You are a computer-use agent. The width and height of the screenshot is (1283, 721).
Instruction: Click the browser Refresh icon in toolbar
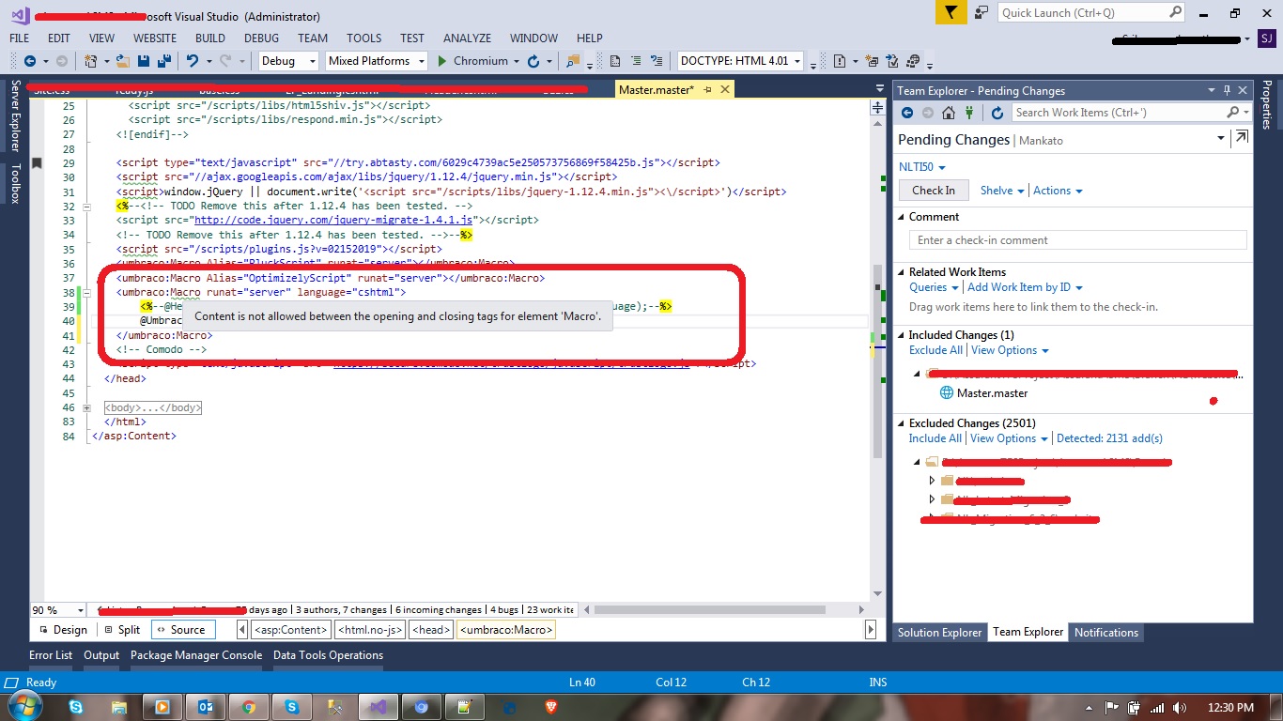(x=533, y=61)
